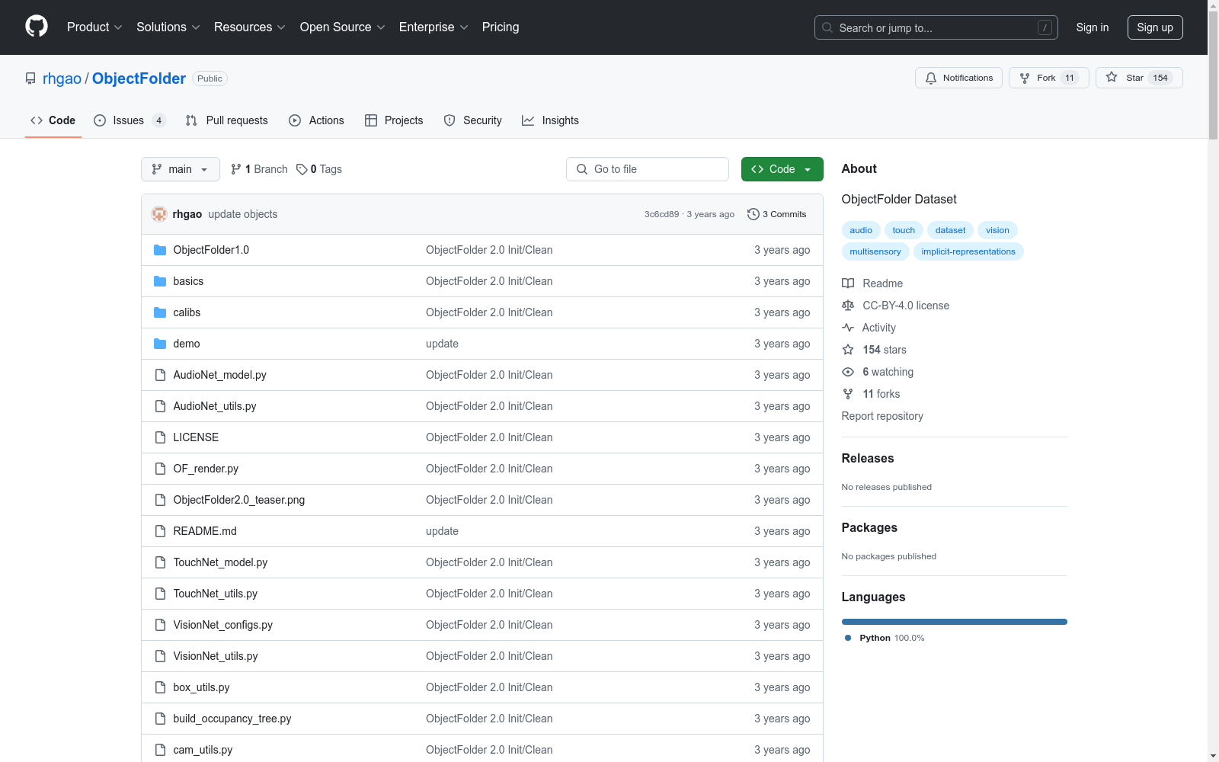
Task: Open TouchNet_model.py file
Action: coord(220,562)
